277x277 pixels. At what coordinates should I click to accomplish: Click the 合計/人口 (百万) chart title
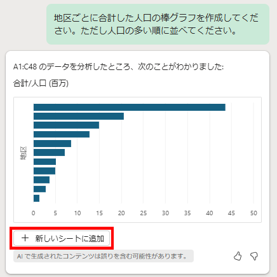41,83
